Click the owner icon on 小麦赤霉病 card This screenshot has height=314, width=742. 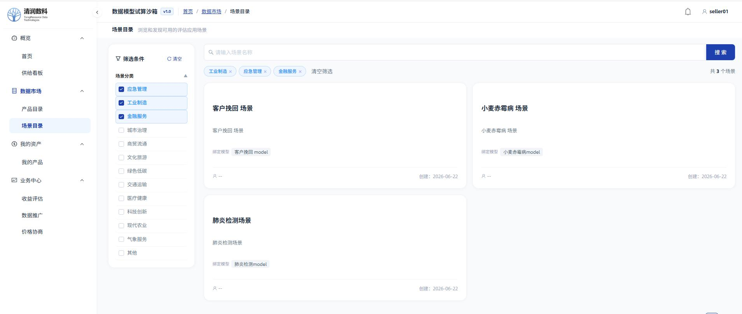(x=483, y=176)
